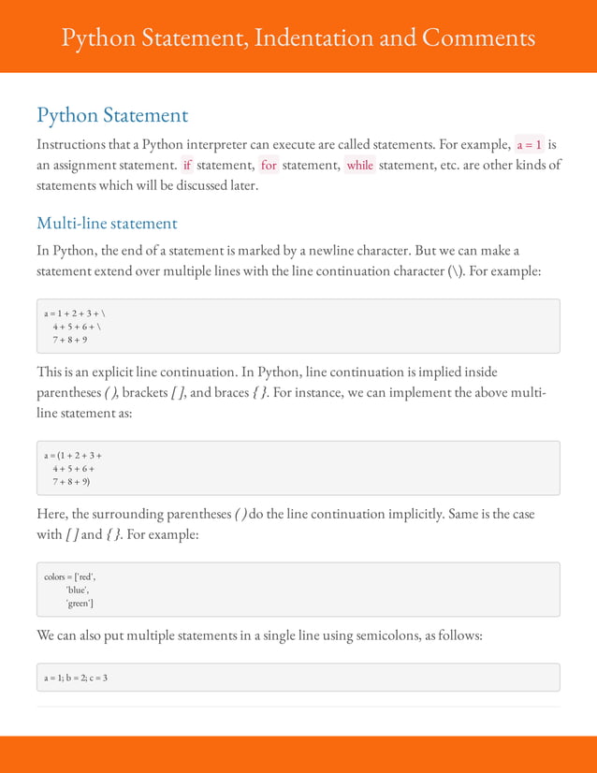Click the line "'green']" in colors code
The width and height of the screenshot is (597, 773).
click(79, 604)
